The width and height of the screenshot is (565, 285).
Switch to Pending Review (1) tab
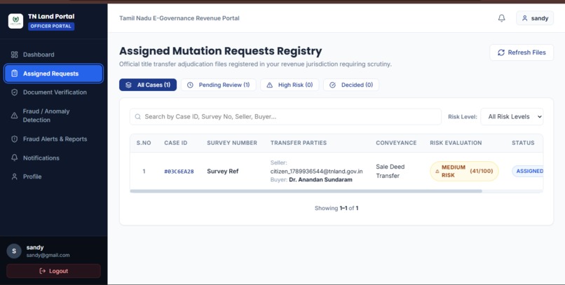pos(219,85)
